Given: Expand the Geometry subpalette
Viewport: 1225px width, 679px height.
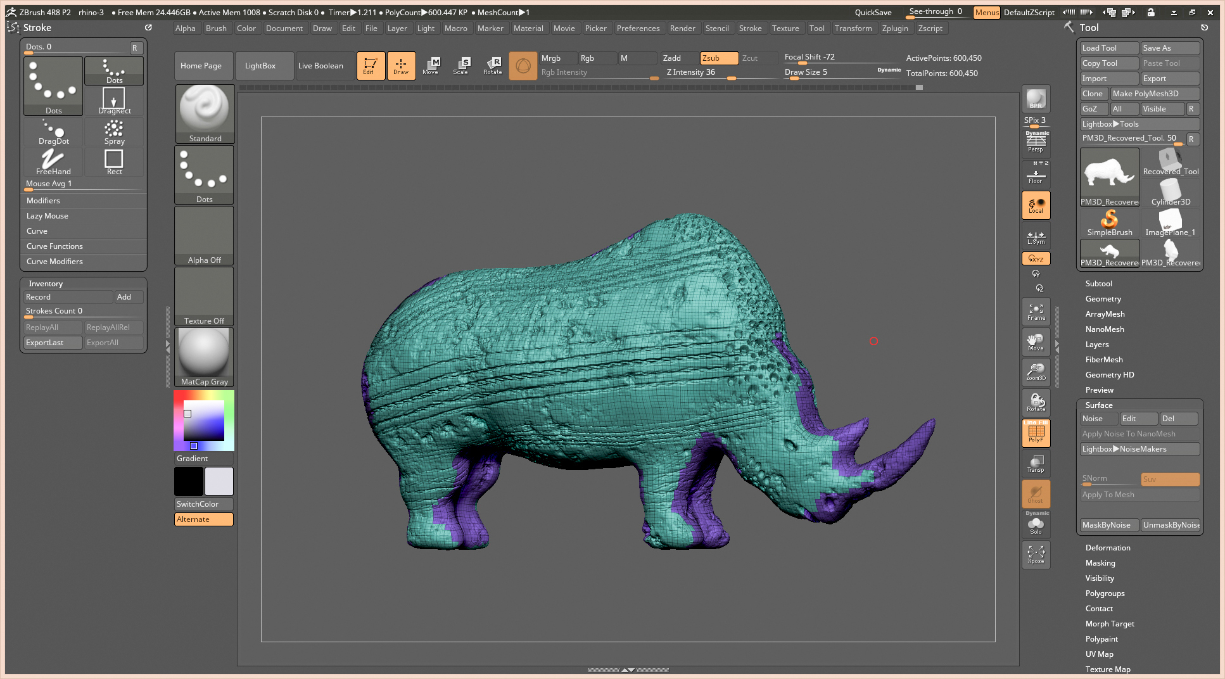Looking at the screenshot, I should [1103, 299].
